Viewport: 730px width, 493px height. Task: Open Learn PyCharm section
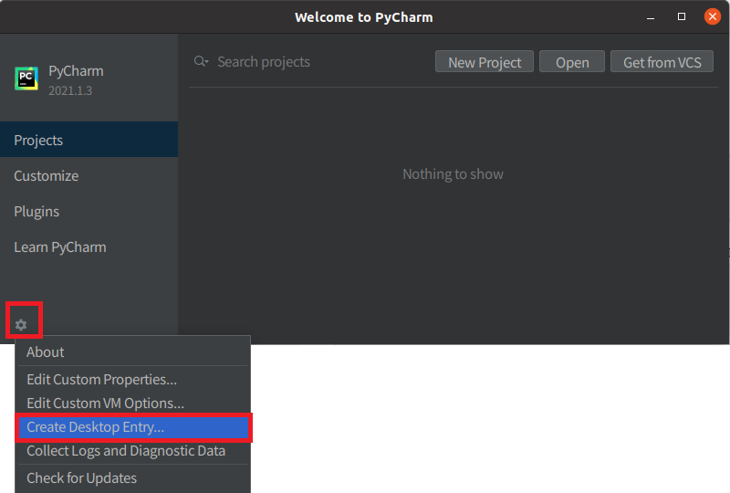point(89,247)
